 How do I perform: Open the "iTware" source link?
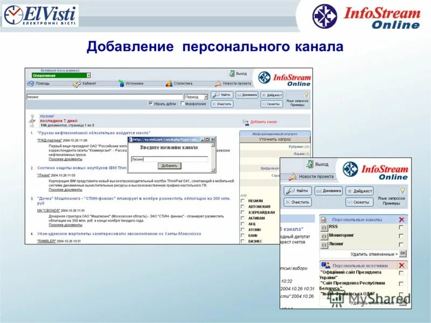(44, 175)
